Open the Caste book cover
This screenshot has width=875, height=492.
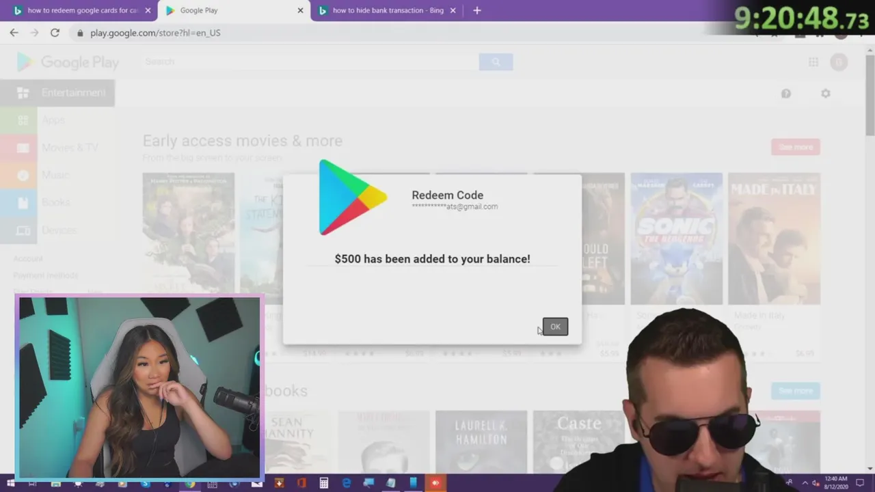point(578,441)
